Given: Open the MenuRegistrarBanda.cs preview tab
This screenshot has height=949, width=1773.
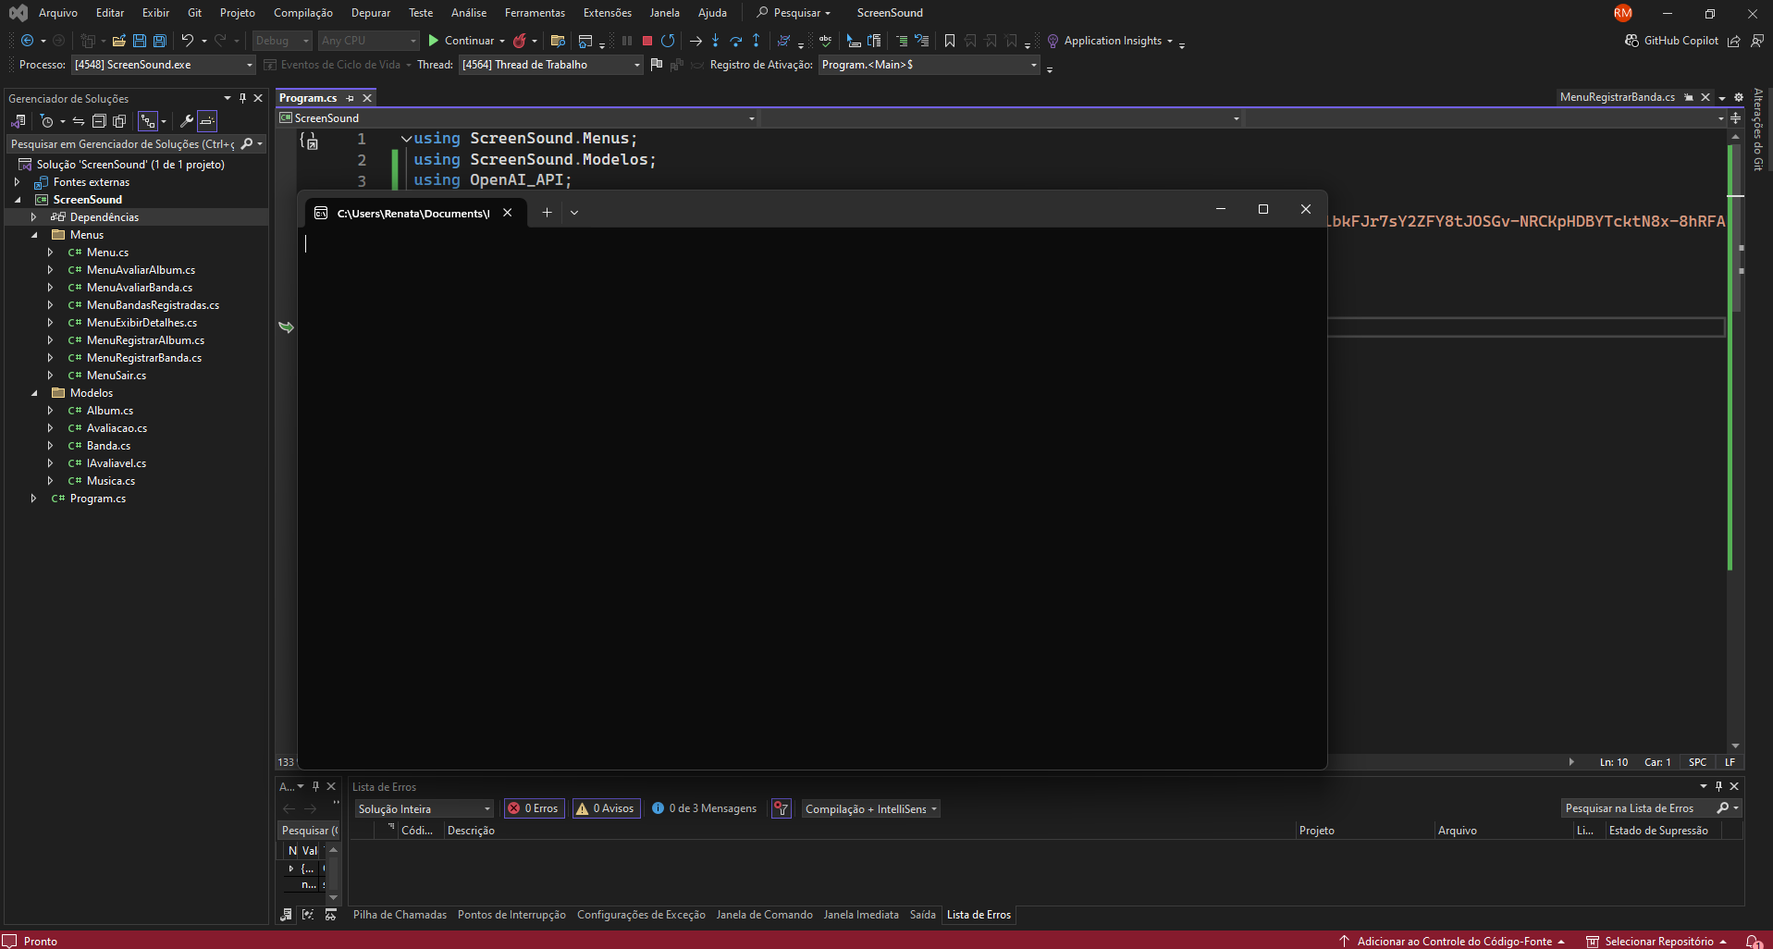Looking at the screenshot, I should (x=1617, y=97).
